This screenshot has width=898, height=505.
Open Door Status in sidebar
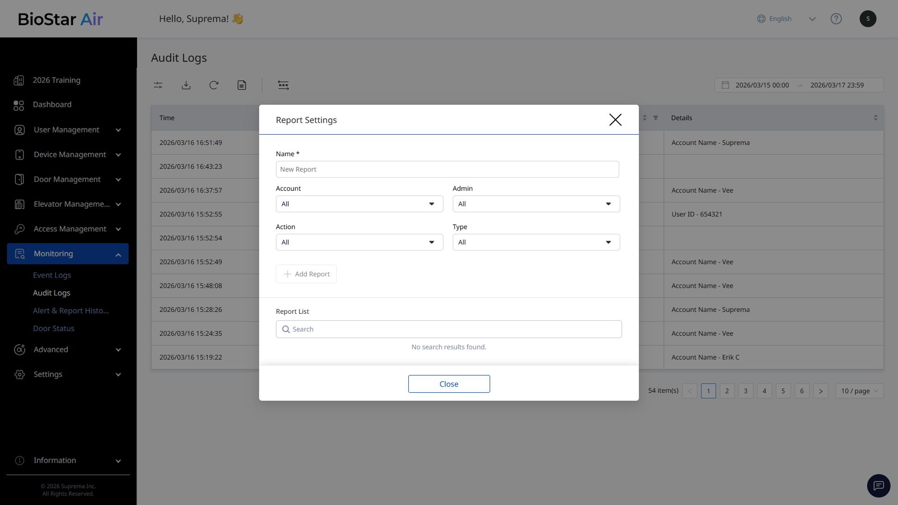54,328
